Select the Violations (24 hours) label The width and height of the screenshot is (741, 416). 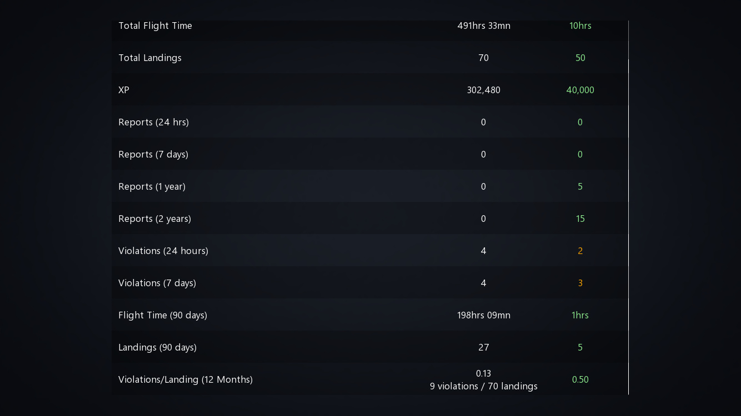click(x=163, y=251)
